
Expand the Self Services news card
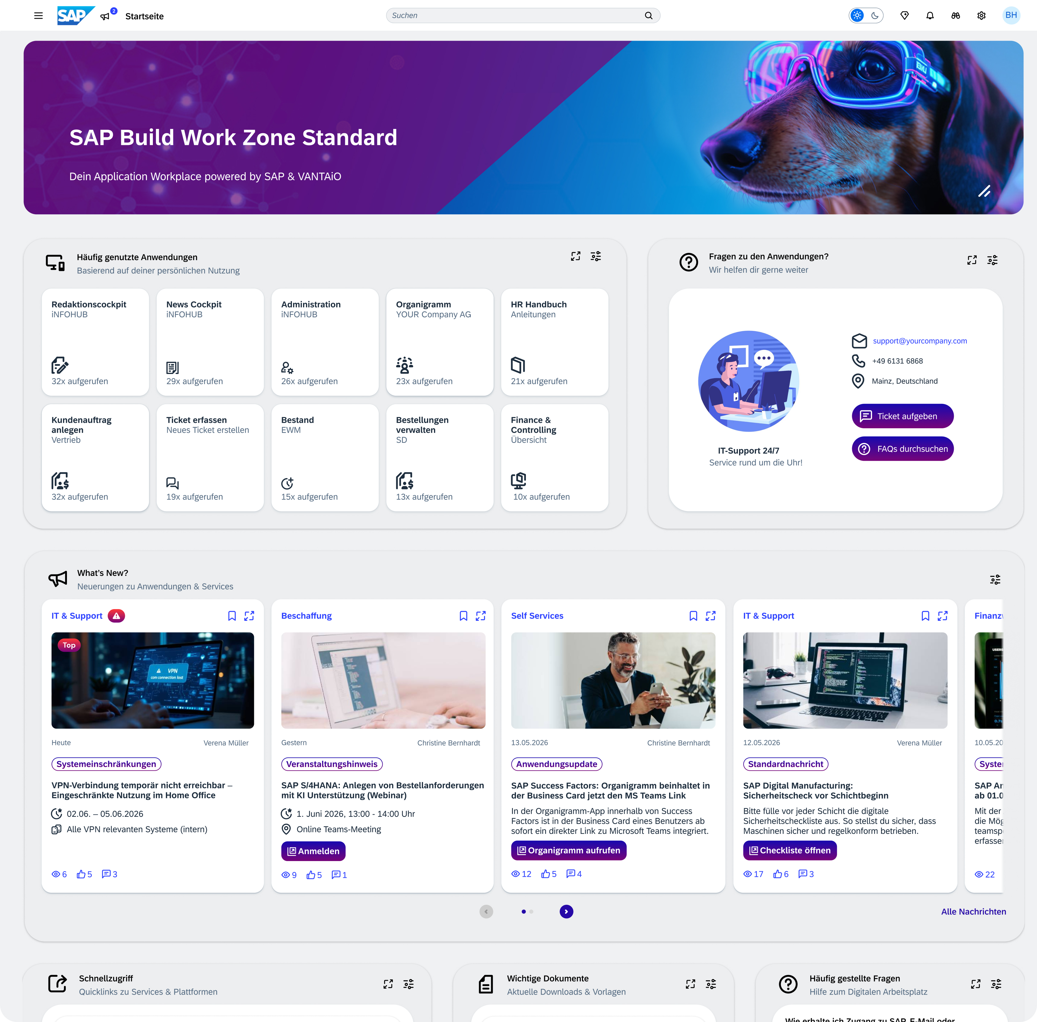pyautogui.click(x=711, y=616)
